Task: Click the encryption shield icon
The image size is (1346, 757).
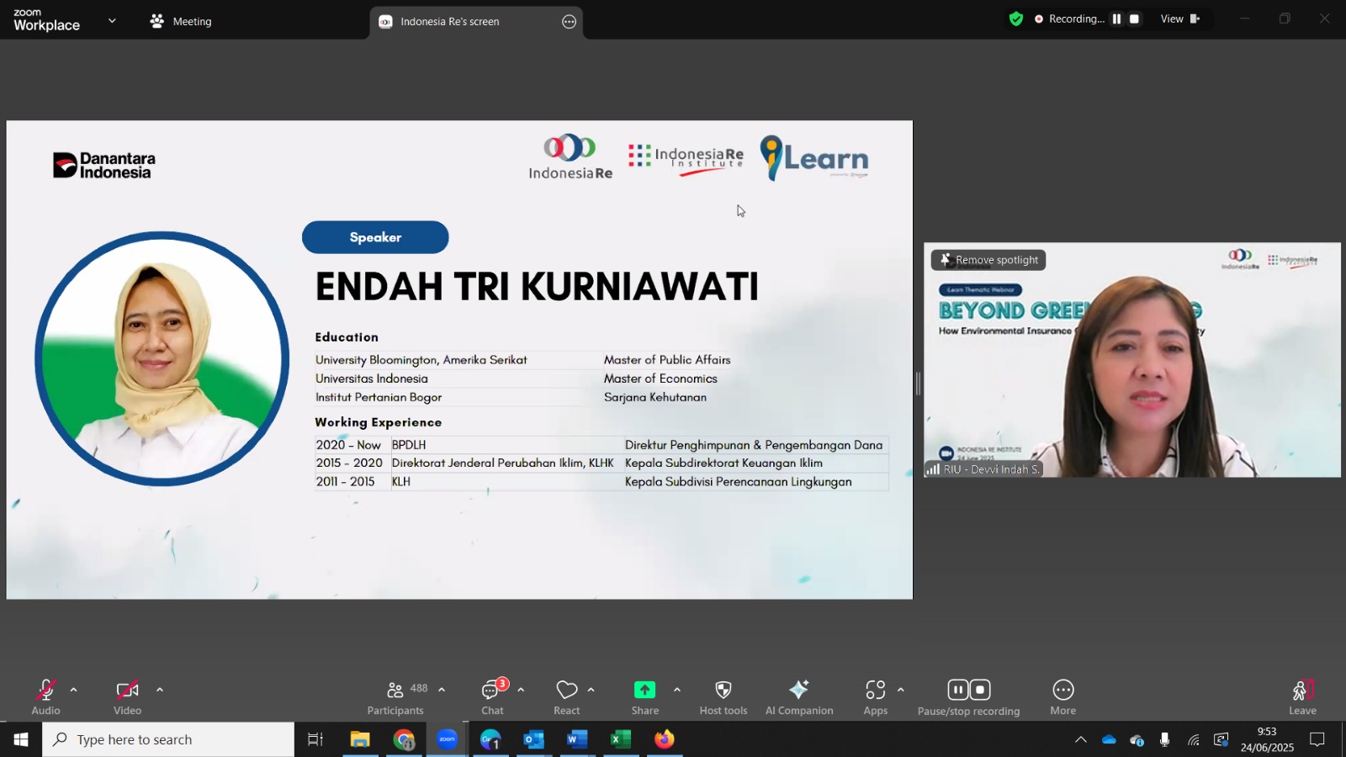Action: tap(1016, 19)
